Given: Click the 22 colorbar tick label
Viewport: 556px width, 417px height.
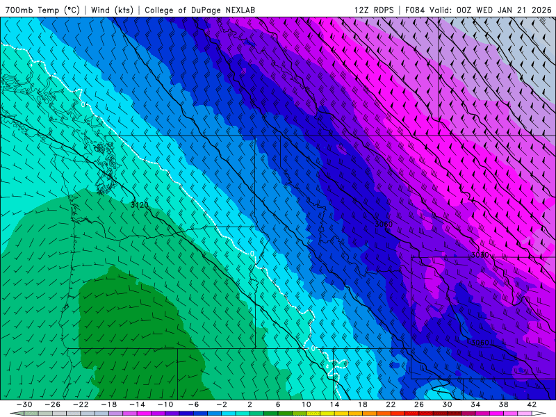Looking at the screenshot, I should (391, 404).
